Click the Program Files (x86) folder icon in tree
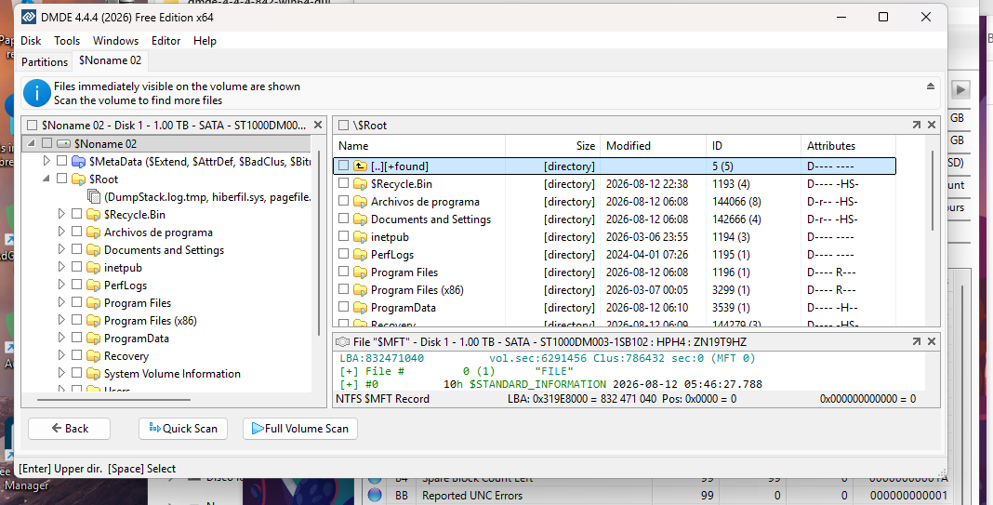 click(94, 321)
